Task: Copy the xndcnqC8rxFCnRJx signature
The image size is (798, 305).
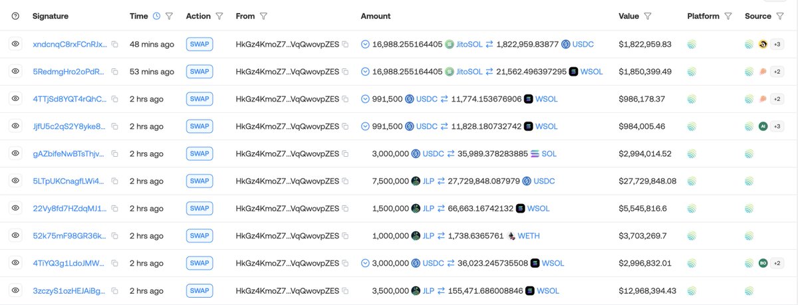Action: click(115, 45)
